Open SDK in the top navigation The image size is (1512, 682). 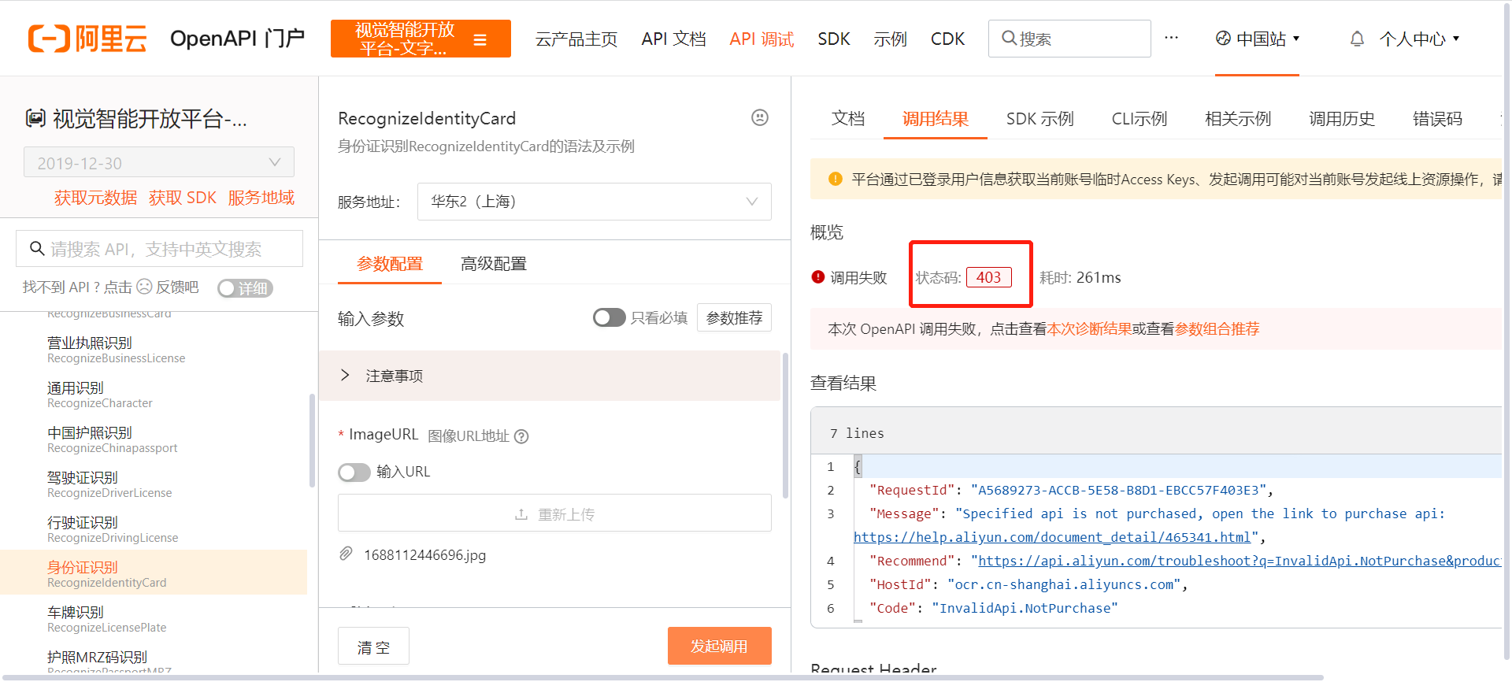(834, 39)
